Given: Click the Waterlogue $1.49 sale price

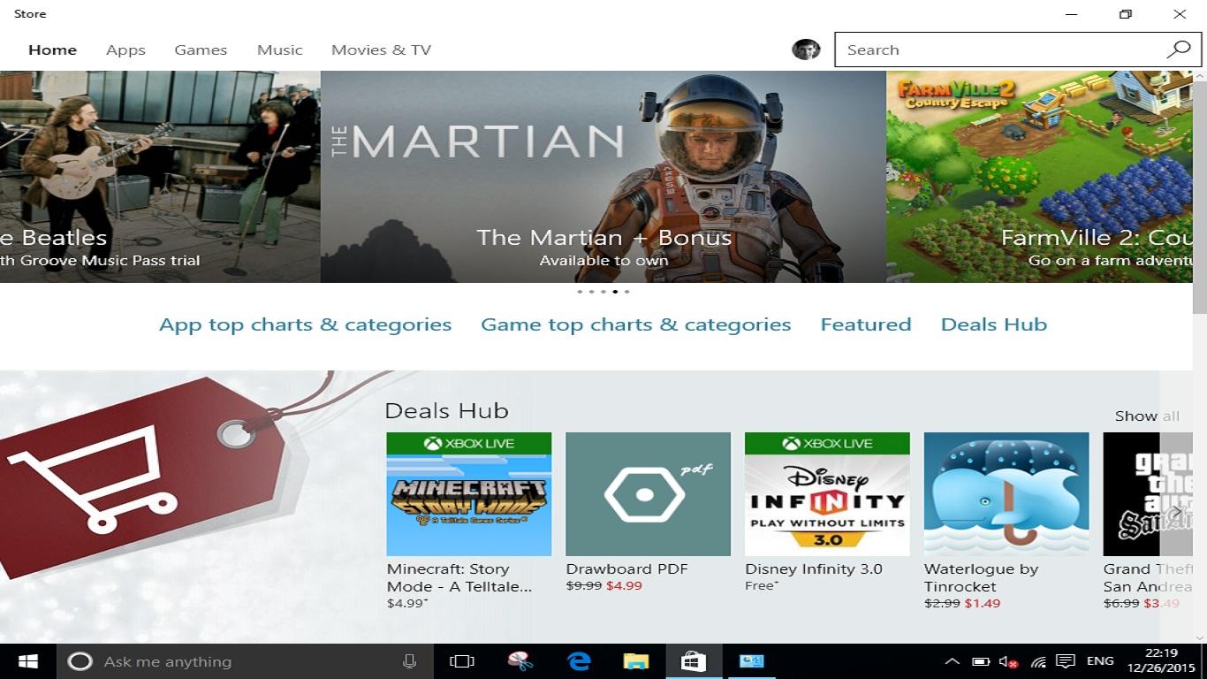Looking at the screenshot, I should (983, 603).
